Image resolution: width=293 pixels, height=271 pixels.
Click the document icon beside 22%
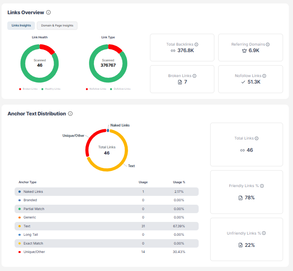240,245
